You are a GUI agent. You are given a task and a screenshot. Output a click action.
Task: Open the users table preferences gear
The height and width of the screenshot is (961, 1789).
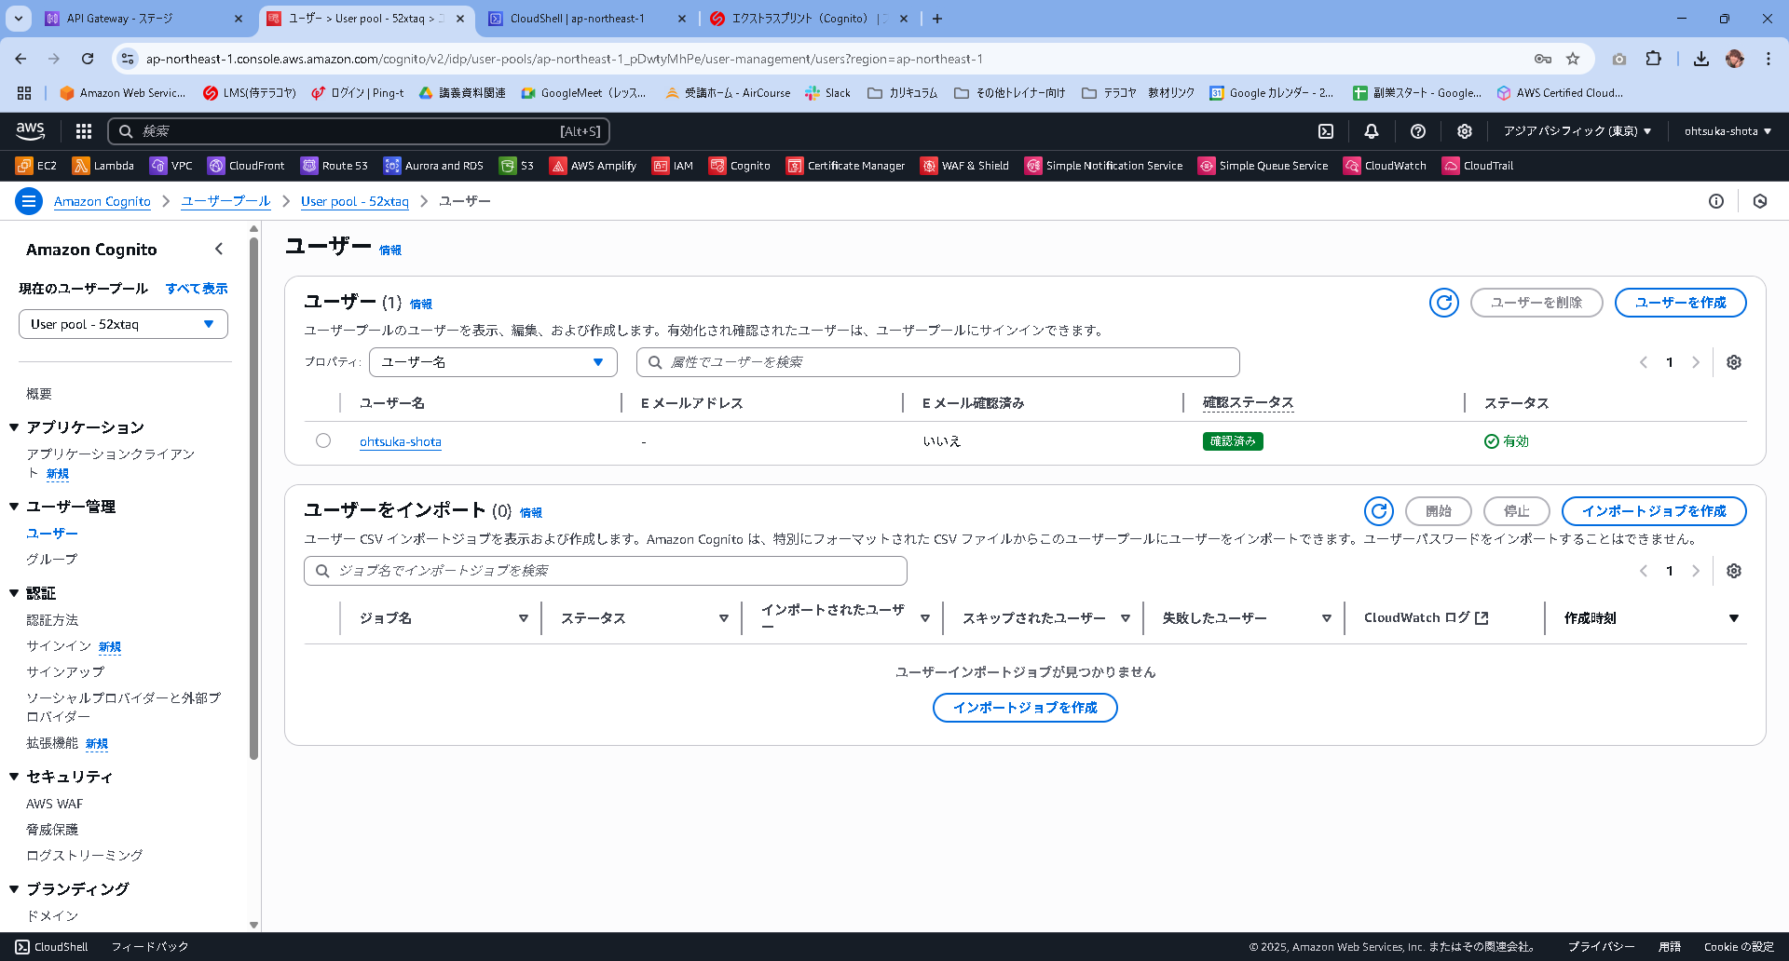[x=1734, y=362]
